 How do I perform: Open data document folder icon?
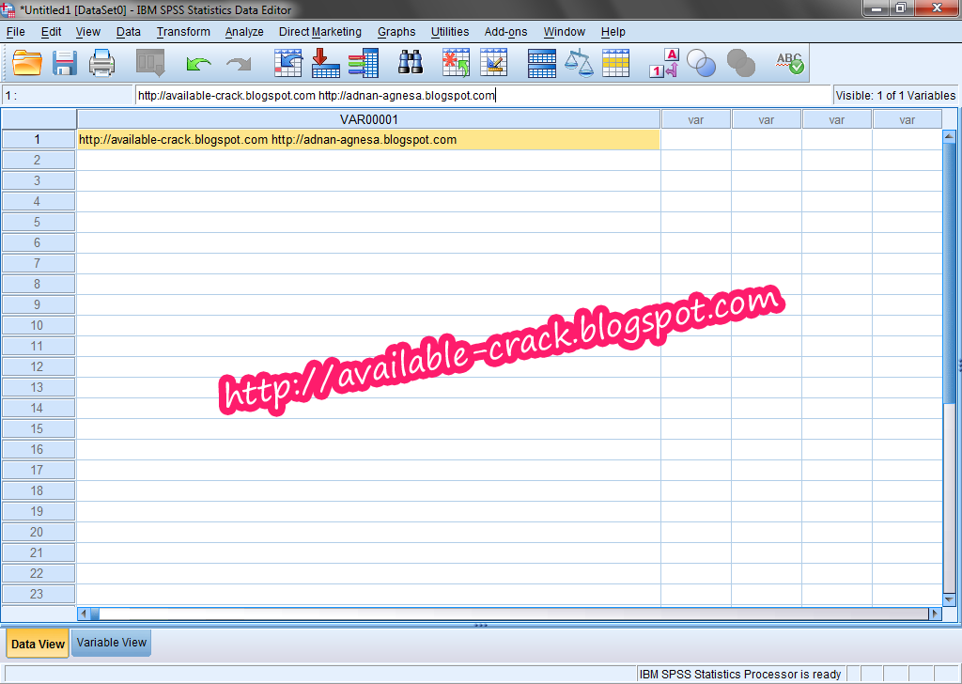click(x=27, y=63)
